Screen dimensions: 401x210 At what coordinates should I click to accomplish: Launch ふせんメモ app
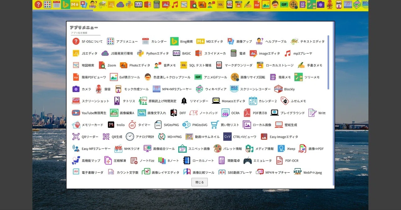coord(294,101)
